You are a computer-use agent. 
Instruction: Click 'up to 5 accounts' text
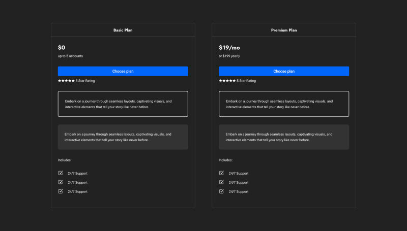(70, 56)
